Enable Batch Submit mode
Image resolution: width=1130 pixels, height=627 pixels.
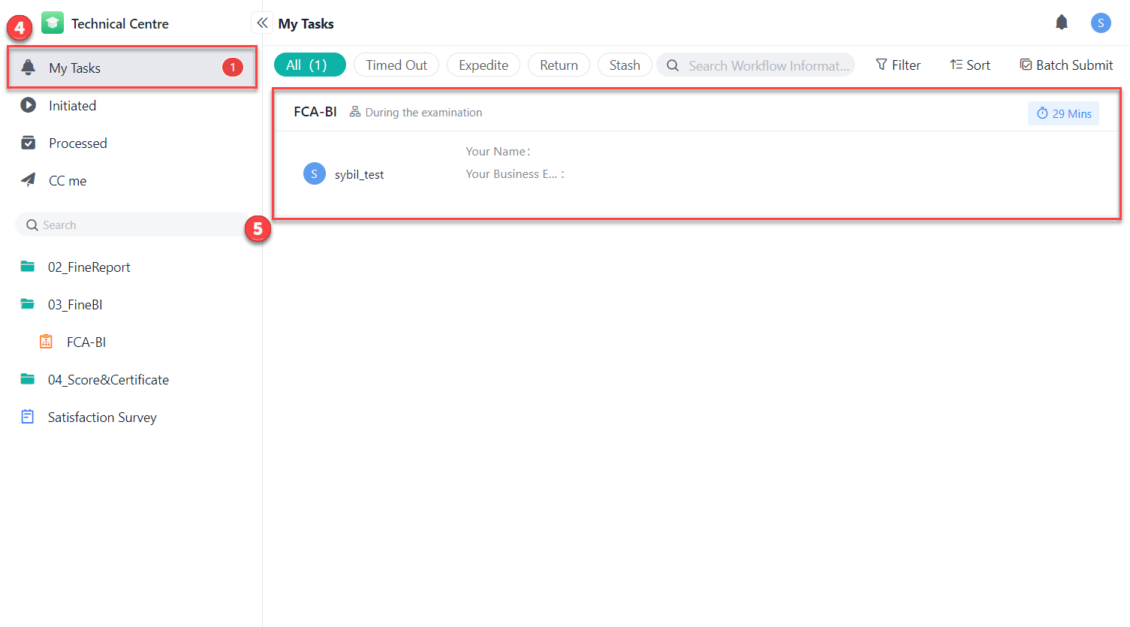coord(1065,65)
